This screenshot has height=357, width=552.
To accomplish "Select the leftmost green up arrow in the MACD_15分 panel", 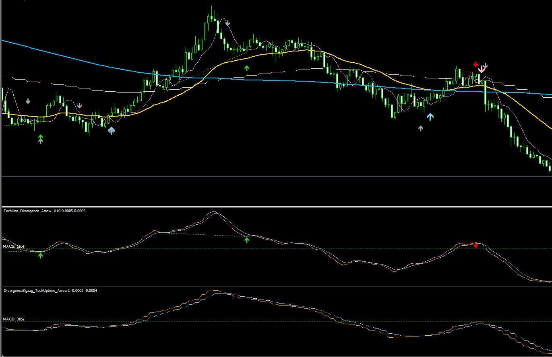I will 40,255.
